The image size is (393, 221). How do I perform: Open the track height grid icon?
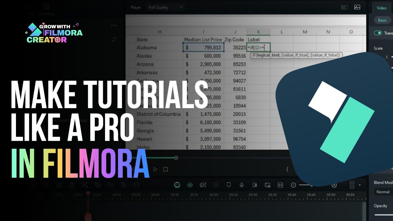point(352,185)
